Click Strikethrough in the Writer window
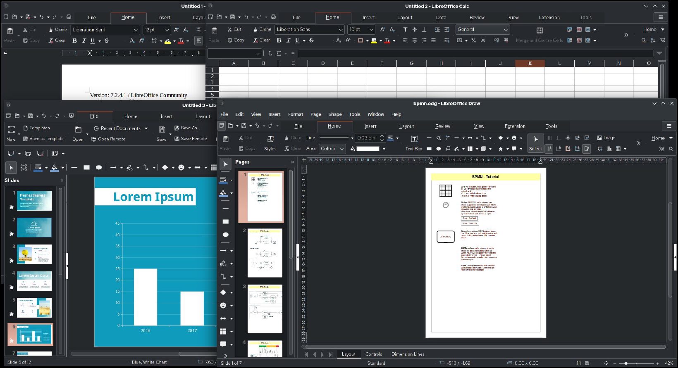This screenshot has width=678, height=368. [107, 40]
